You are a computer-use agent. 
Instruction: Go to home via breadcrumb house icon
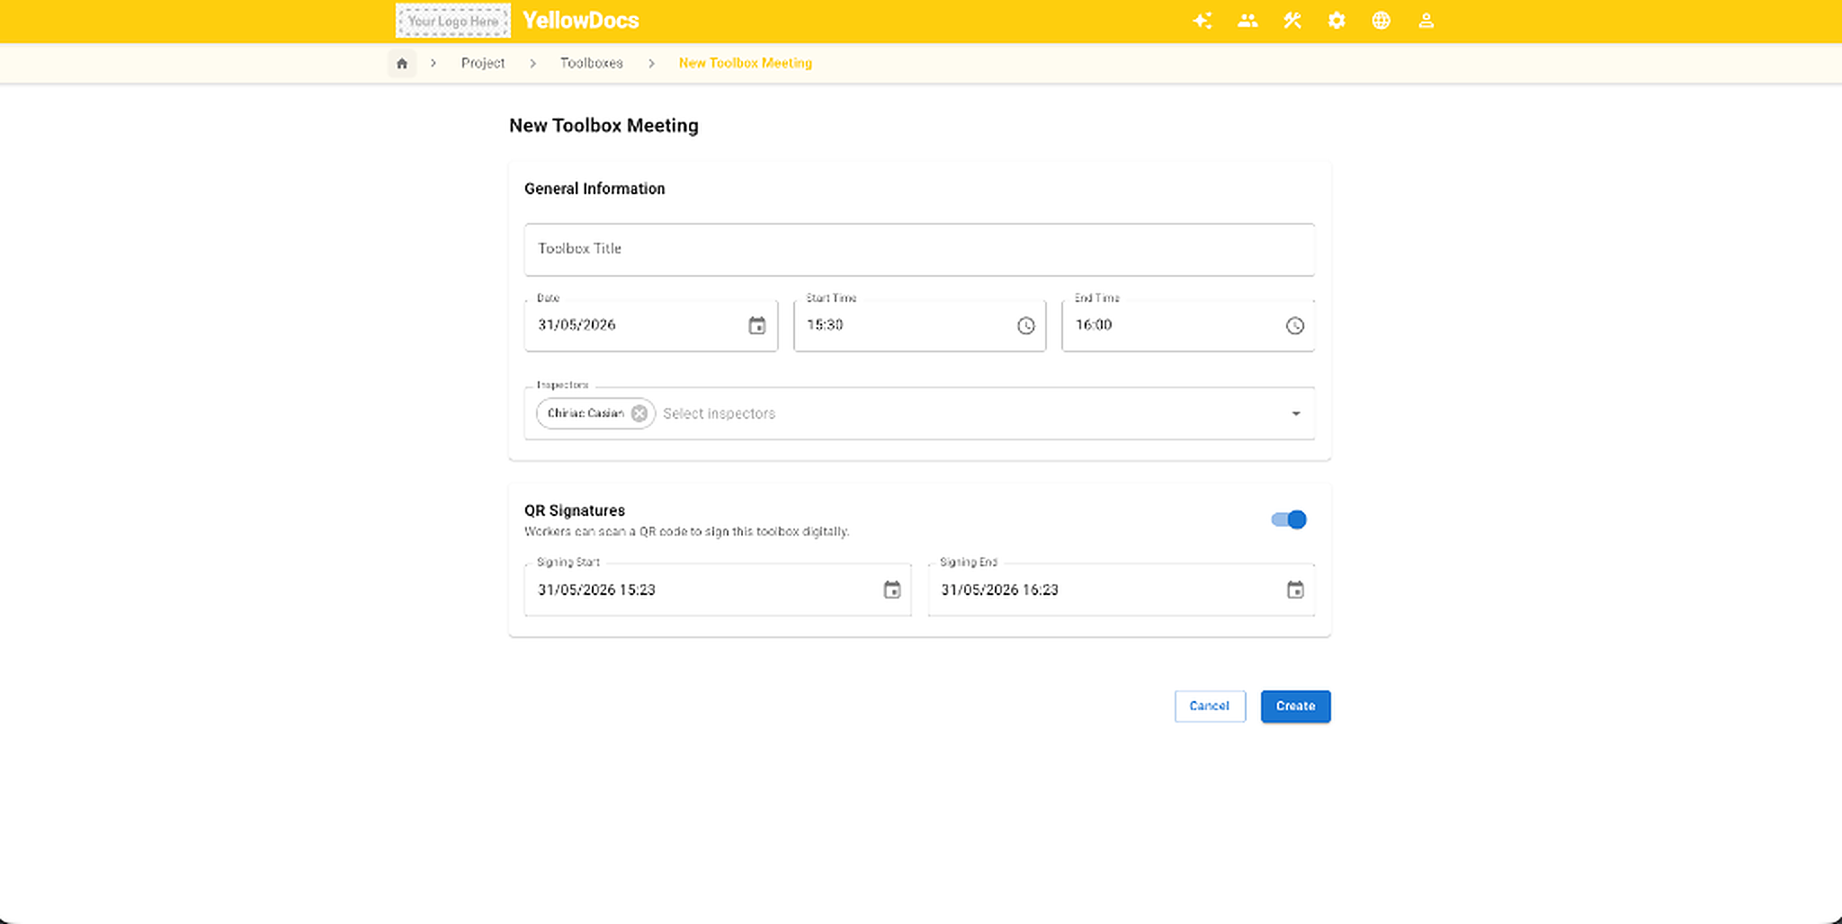(x=402, y=63)
